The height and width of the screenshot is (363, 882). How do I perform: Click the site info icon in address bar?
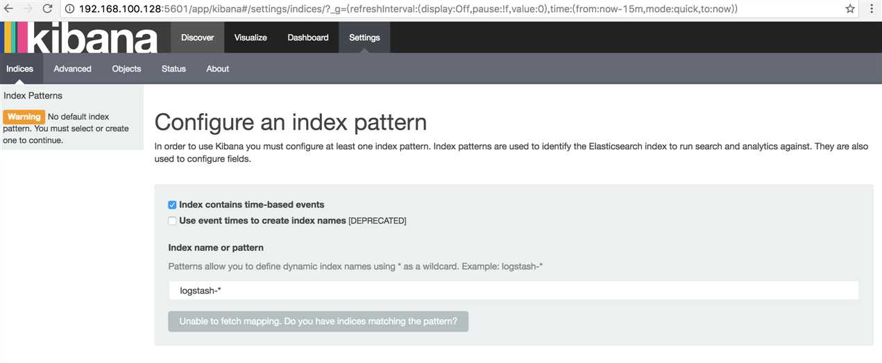point(71,9)
